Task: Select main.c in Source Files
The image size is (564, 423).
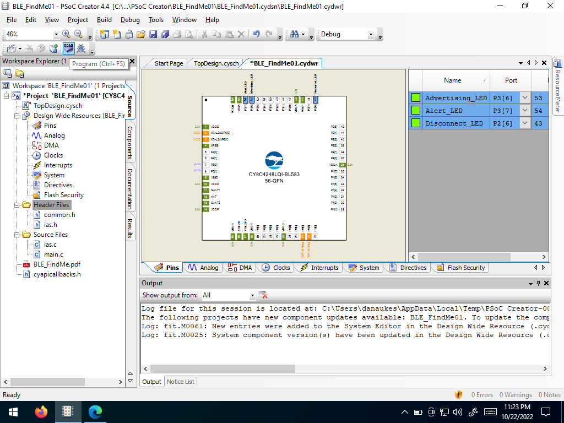Action: coord(53,254)
